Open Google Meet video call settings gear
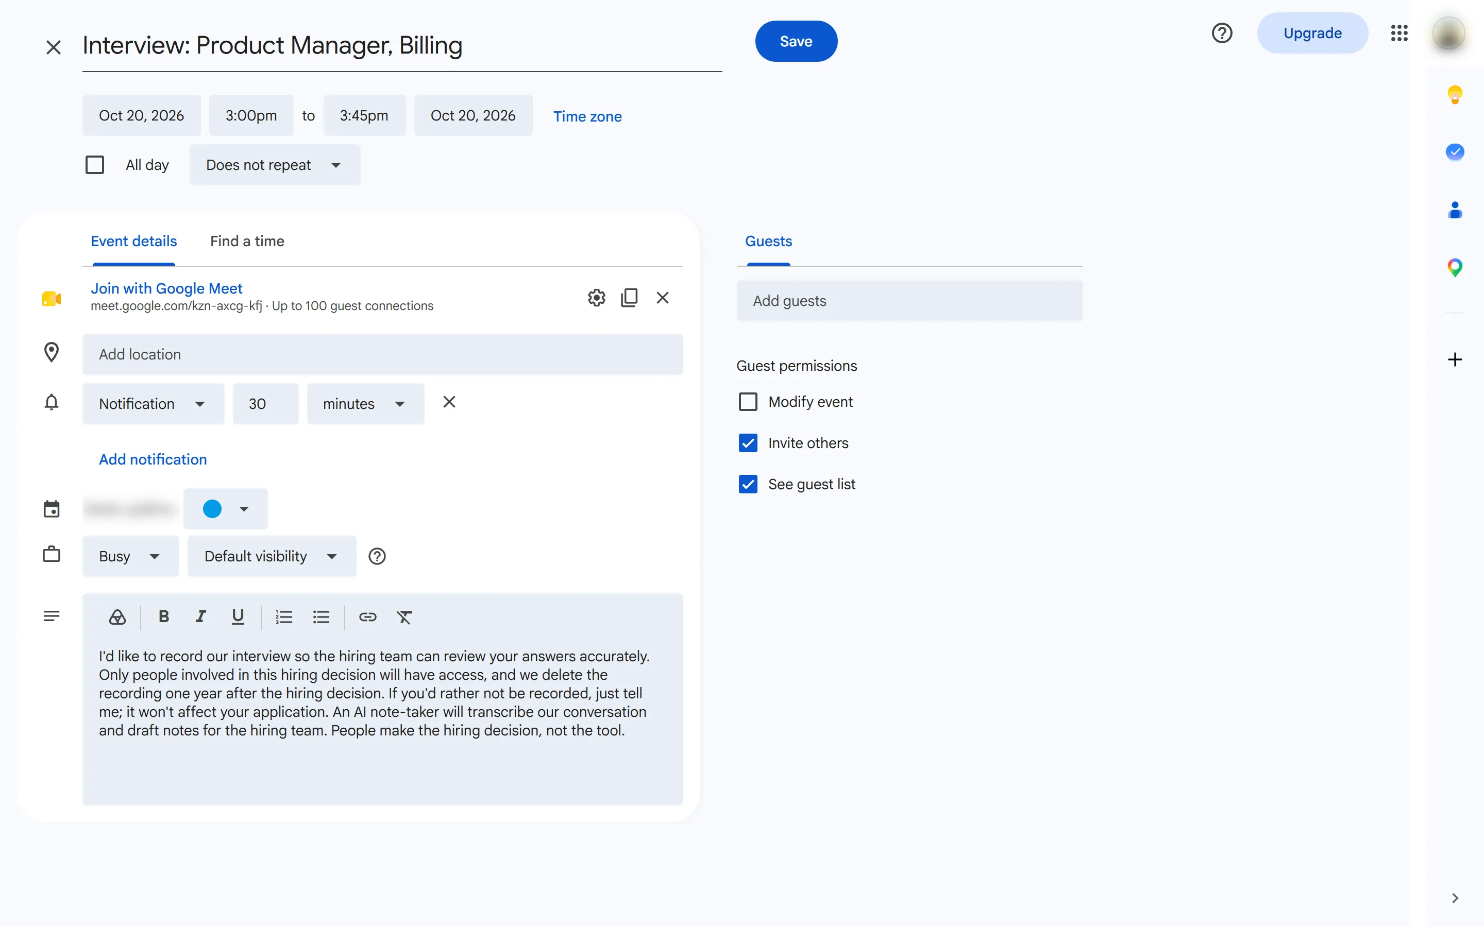The width and height of the screenshot is (1484, 927). pos(596,298)
